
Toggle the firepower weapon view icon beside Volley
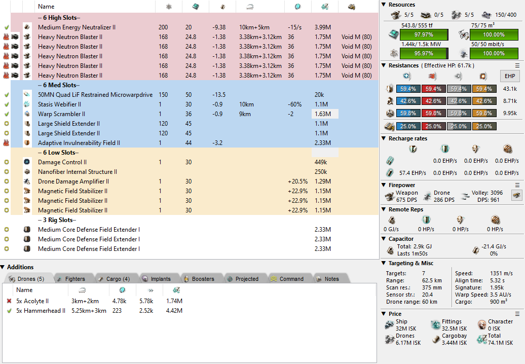click(x=516, y=195)
